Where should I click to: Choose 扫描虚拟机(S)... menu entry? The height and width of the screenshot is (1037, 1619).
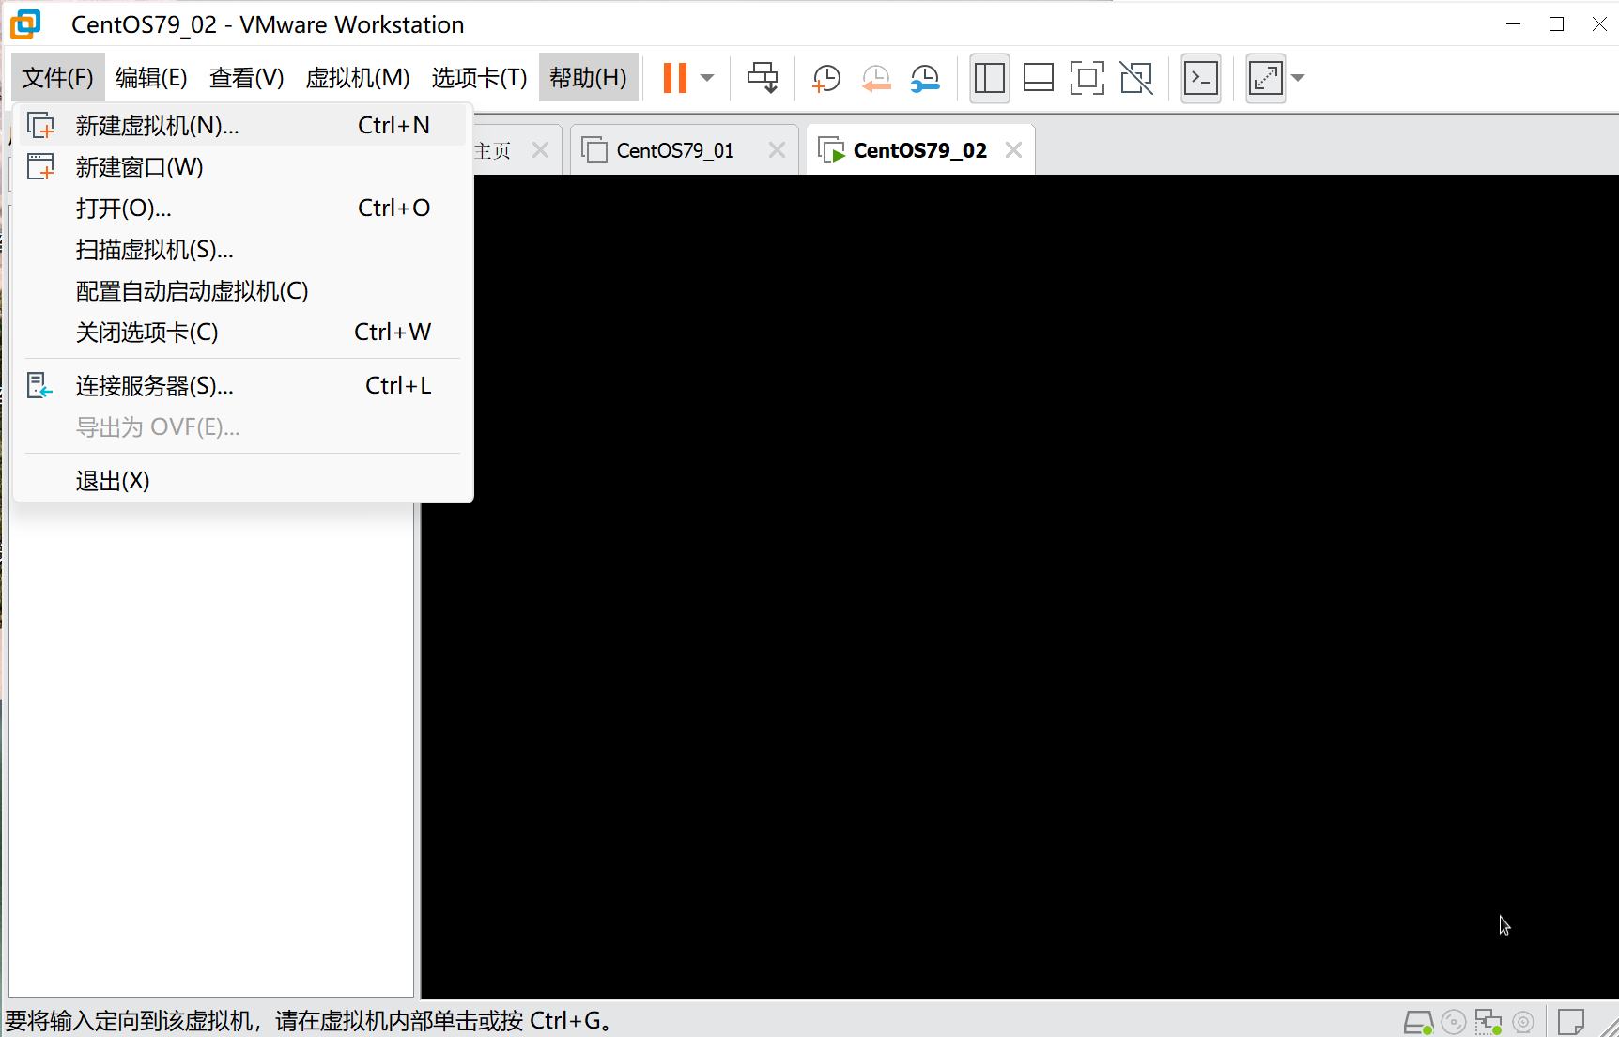click(x=242, y=249)
